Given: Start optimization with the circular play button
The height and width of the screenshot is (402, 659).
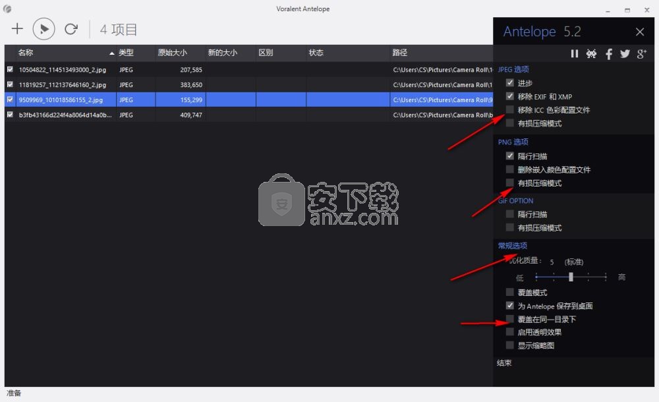Looking at the screenshot, I should pyautogui.click(x=43, y=29).
